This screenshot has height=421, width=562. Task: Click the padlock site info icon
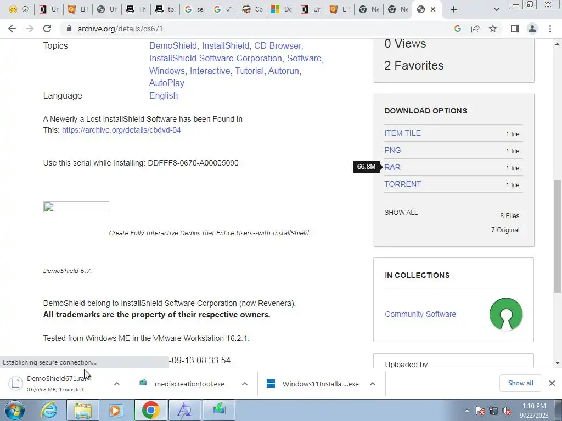69,29
